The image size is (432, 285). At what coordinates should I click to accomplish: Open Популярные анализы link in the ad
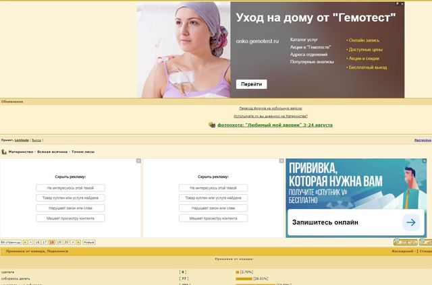pyautogui.click(x=312, y=62)
